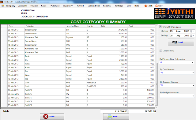Open the Settings menu
Image resolution: width=196 pixels, height=120 pixels.
pos(119,6)
